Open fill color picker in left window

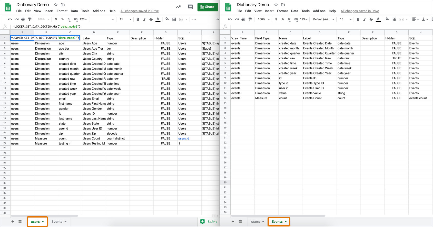(167, 19)
